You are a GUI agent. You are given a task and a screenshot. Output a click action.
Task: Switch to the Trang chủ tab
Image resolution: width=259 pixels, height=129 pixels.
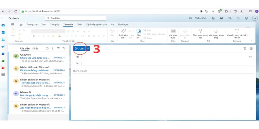32,25
